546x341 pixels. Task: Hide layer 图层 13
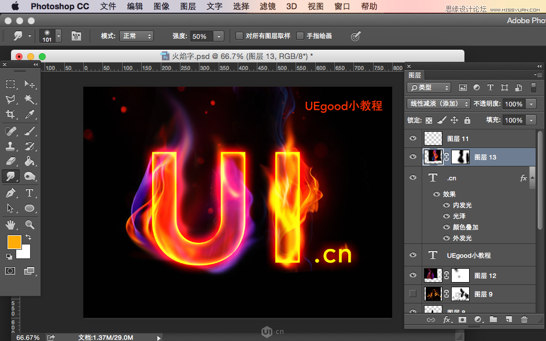tap(413, 157)
